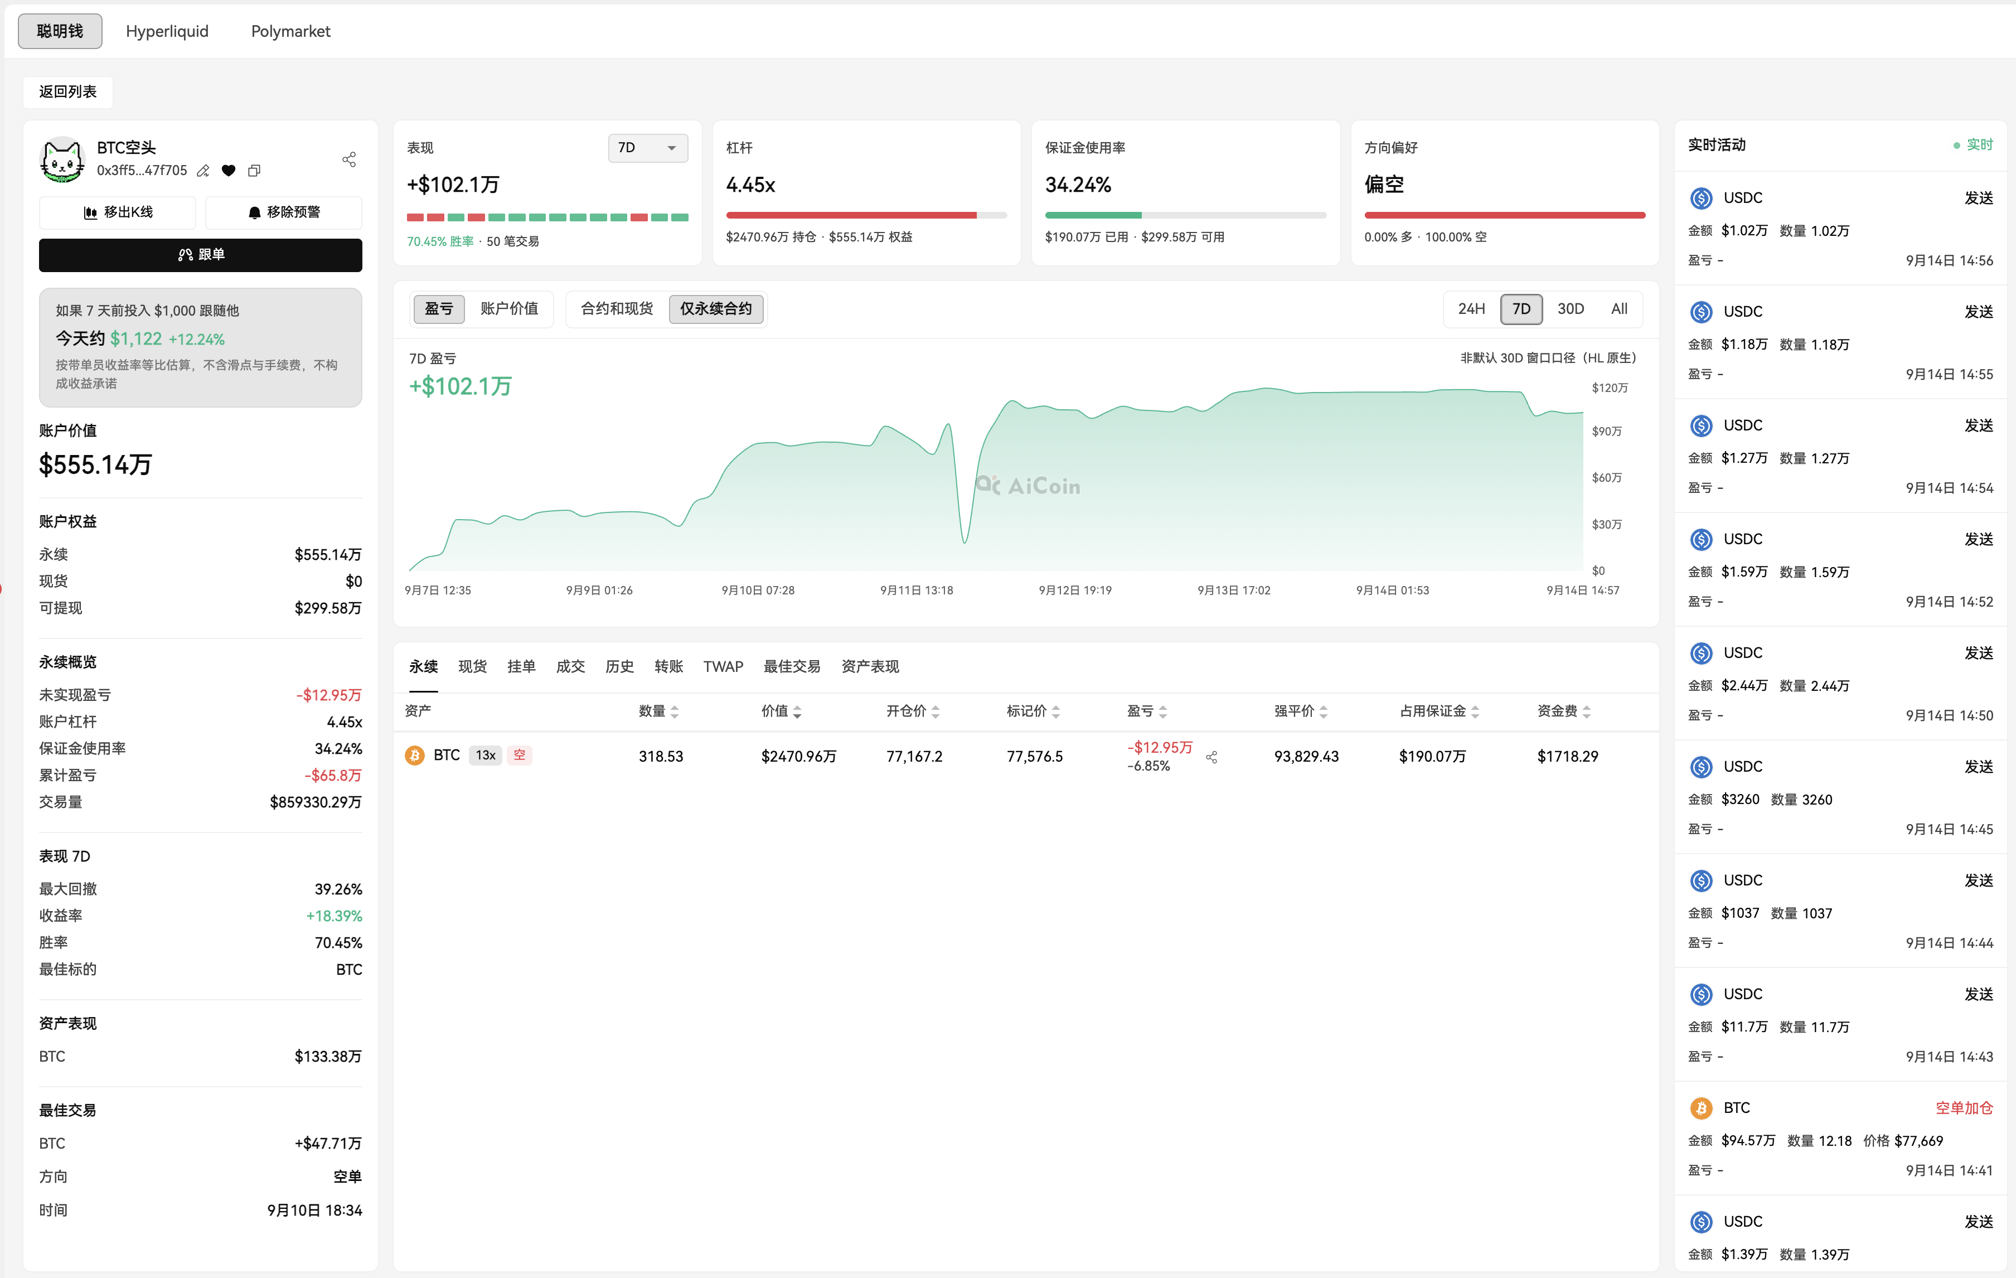This screenshot has width=2016, height=1278.
Task: Switch to the 聪明钱 tab
Action: [60, 31]
